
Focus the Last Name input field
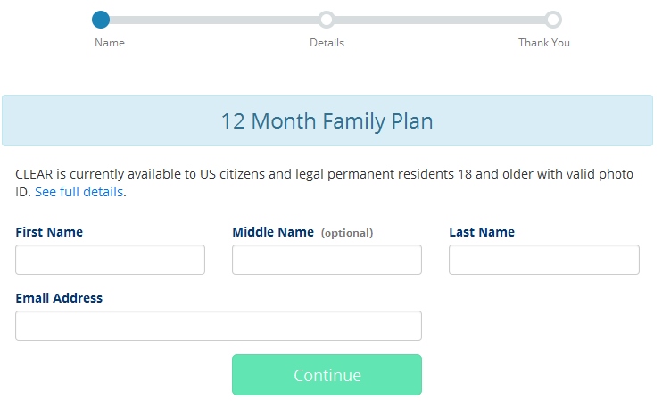point(544,260)
